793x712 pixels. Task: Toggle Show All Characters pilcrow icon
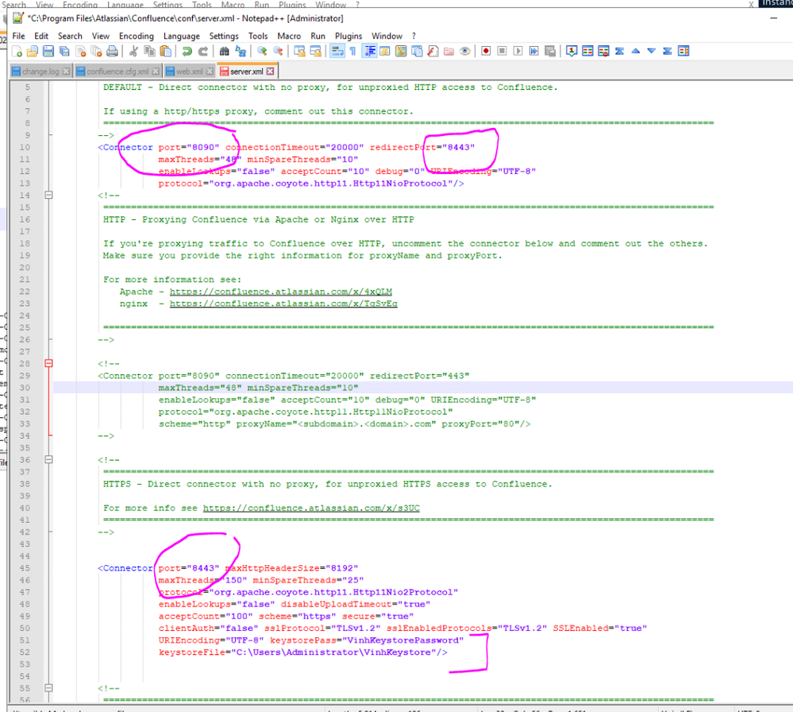(x=353, y=51)
